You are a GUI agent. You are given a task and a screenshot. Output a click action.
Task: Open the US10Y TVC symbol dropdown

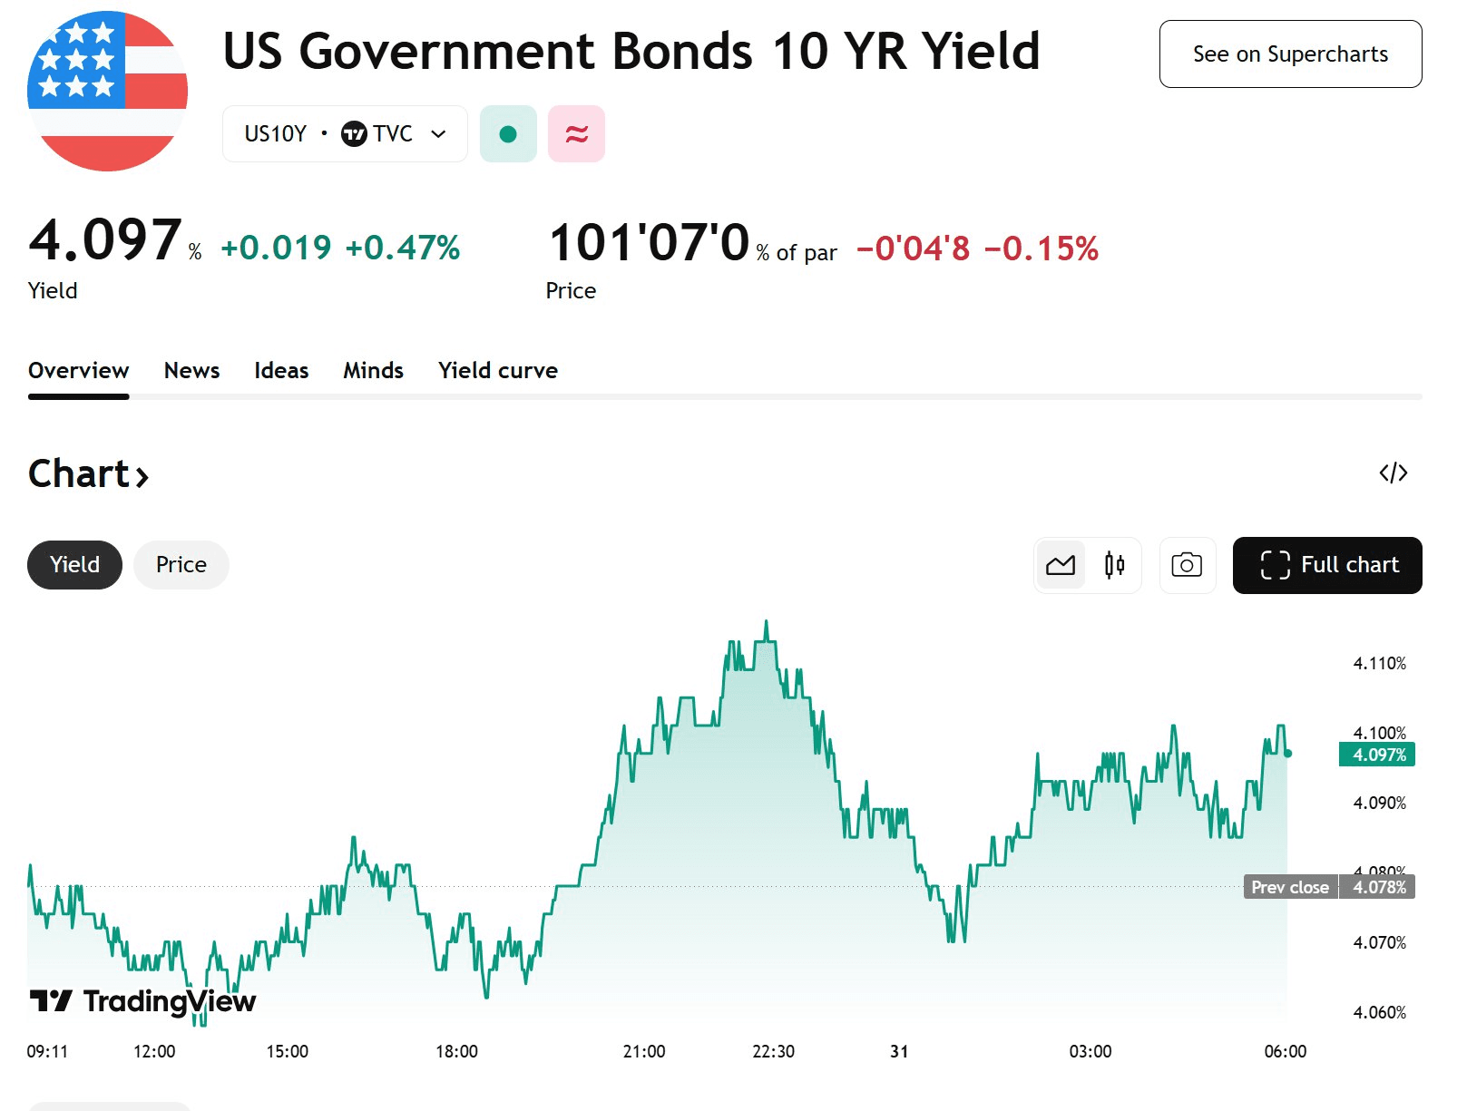(x=345, y=134)
